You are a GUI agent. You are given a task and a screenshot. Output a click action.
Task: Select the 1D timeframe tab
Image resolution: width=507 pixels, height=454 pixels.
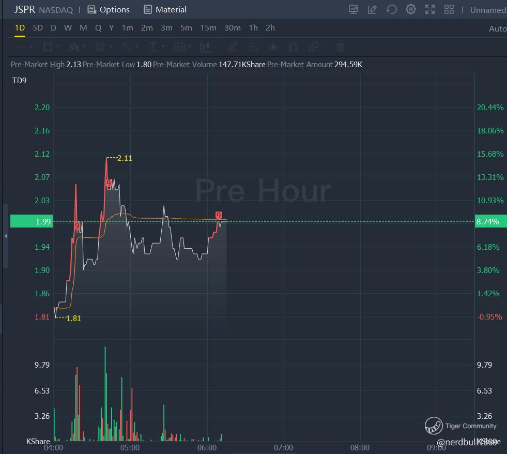tap(20, 28)
